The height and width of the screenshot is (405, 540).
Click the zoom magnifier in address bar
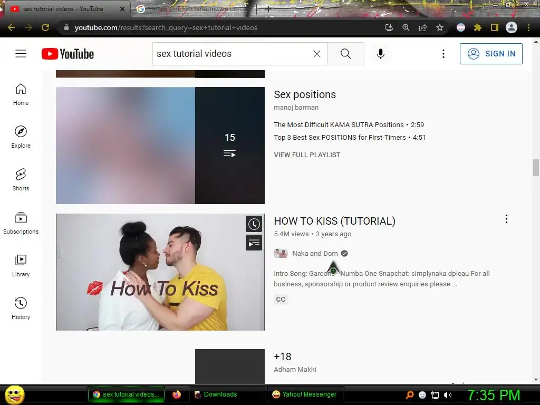(406, 27)
